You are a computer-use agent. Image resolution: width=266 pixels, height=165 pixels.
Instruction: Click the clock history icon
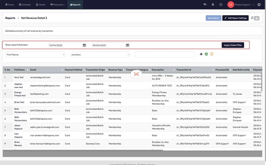pos(221,4)
